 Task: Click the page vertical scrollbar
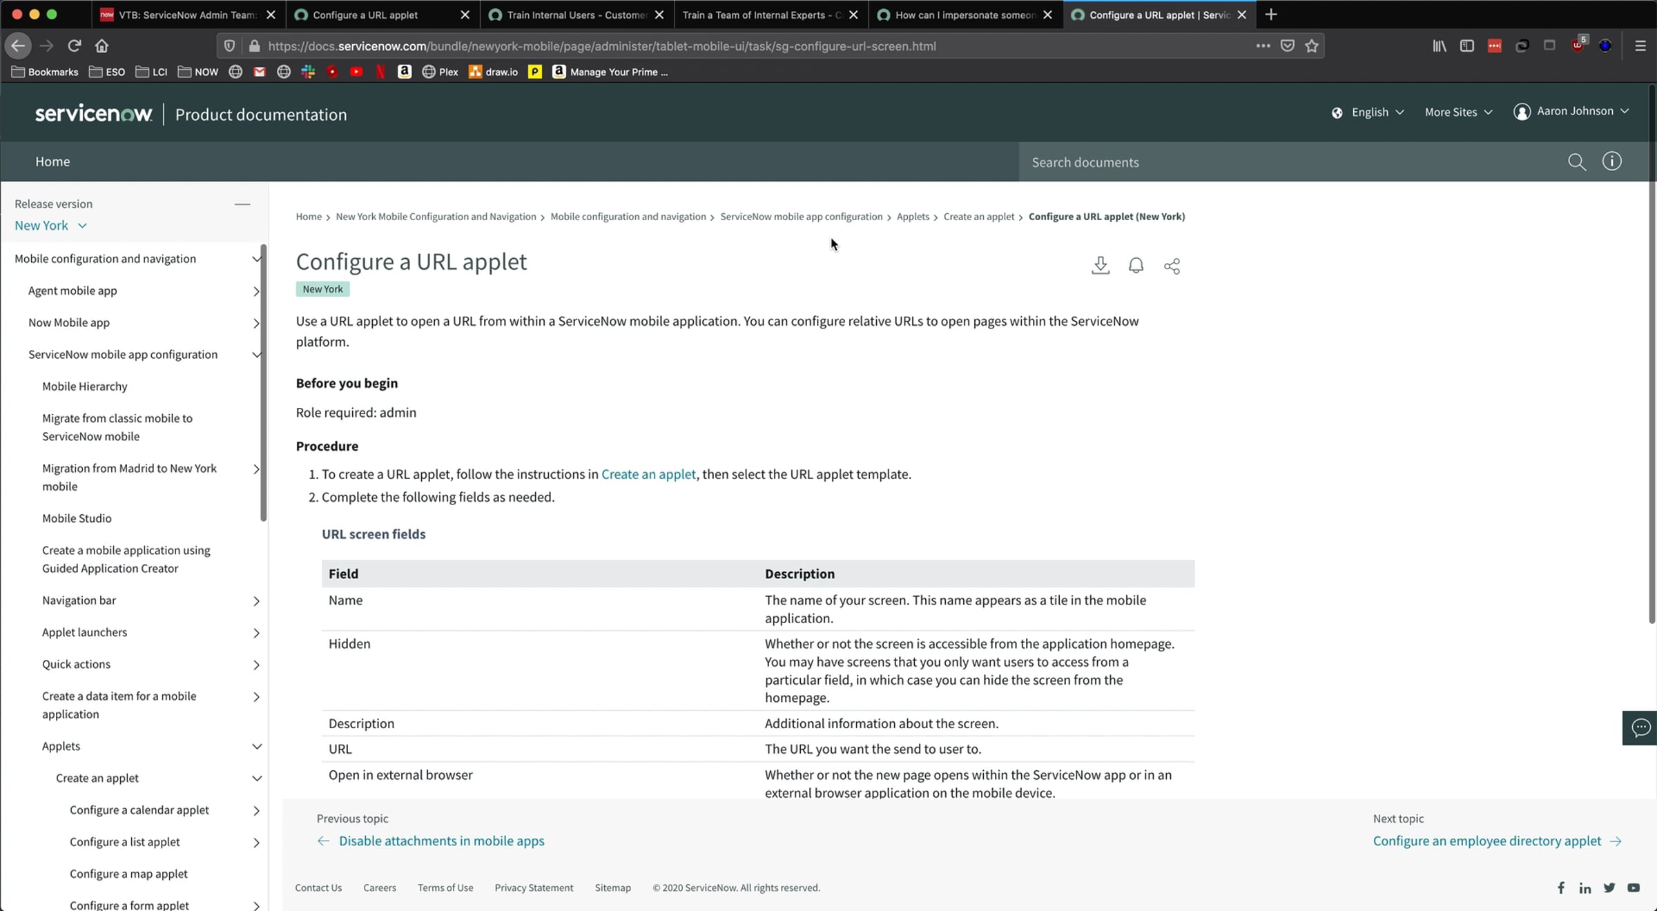point(1651,353)
